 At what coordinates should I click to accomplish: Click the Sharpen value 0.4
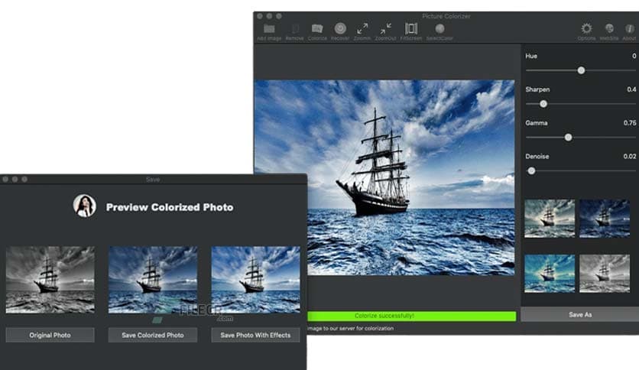tap(631, 89)
